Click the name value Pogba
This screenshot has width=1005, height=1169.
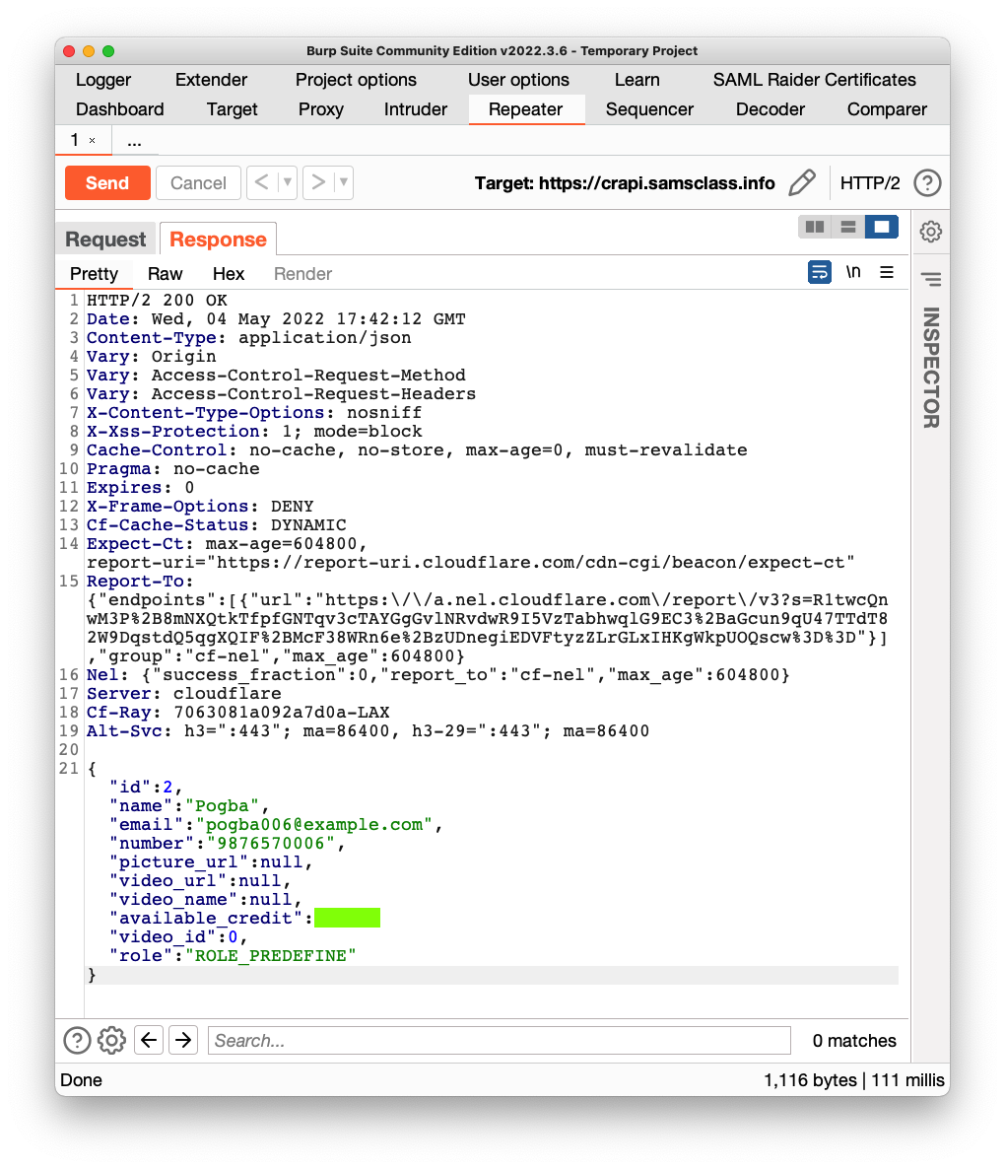click(x=222, y=806)
